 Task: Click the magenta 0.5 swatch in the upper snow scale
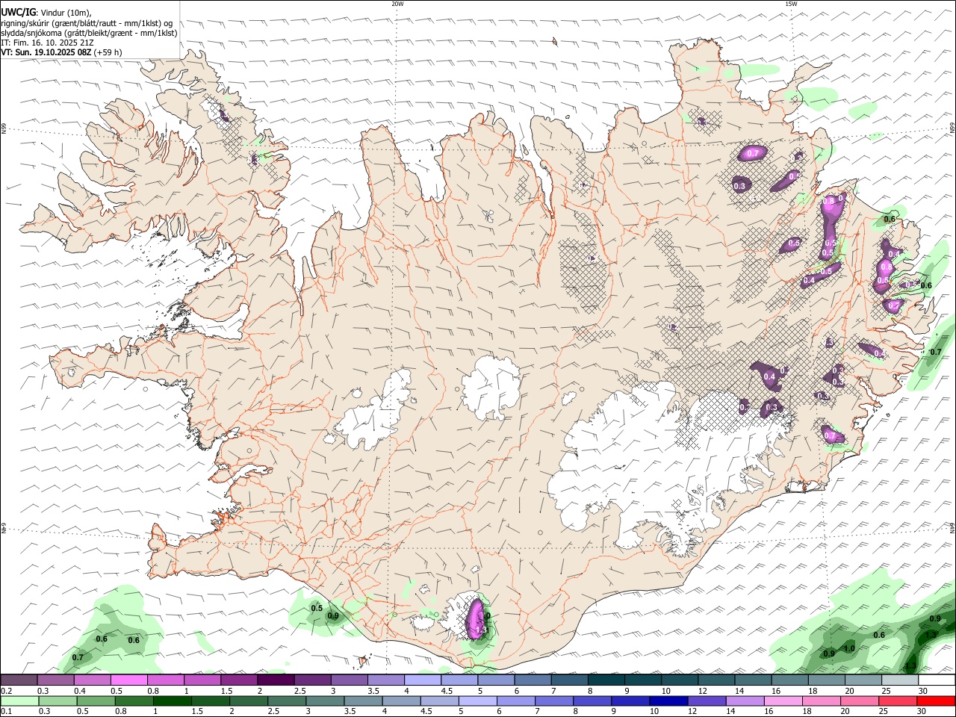click(x=129, y=680)
